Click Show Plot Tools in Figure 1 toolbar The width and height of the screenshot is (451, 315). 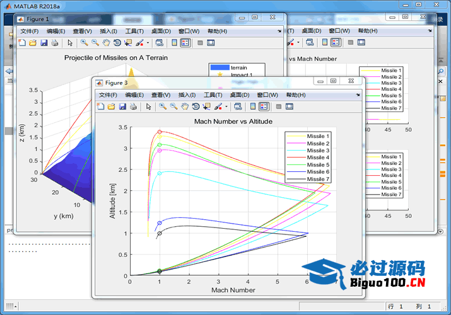211,43
